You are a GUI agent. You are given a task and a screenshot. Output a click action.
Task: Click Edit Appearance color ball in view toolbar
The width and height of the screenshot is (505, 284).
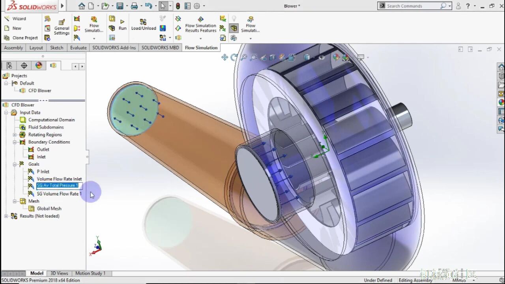(336, 57)
